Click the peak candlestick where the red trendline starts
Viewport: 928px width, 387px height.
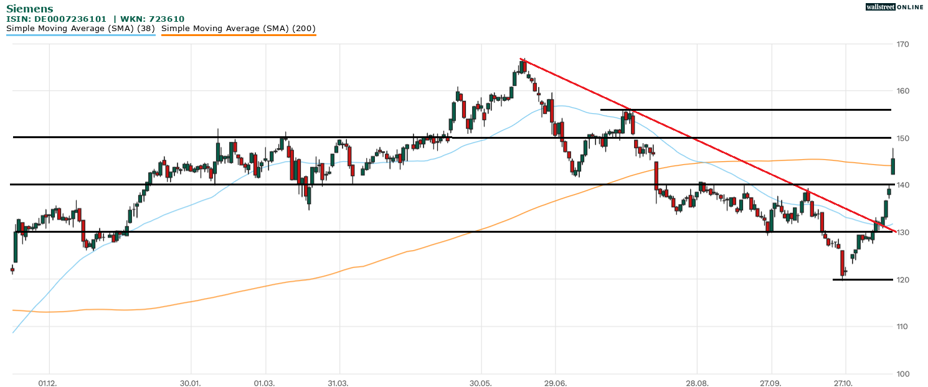(x=523, y=67)
